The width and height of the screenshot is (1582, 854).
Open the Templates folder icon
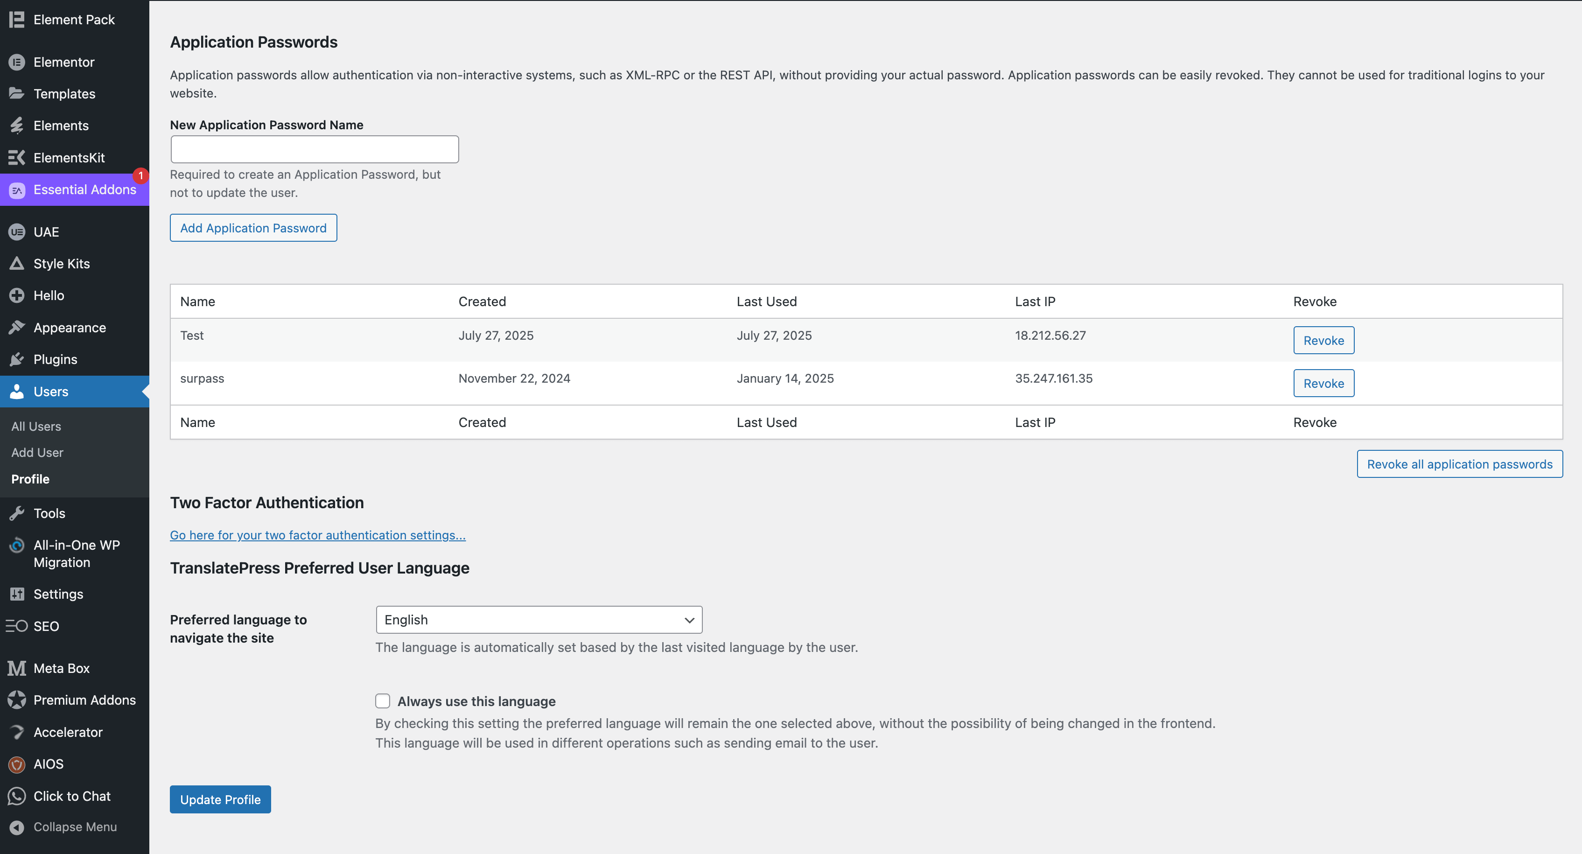tap(17, 94)
